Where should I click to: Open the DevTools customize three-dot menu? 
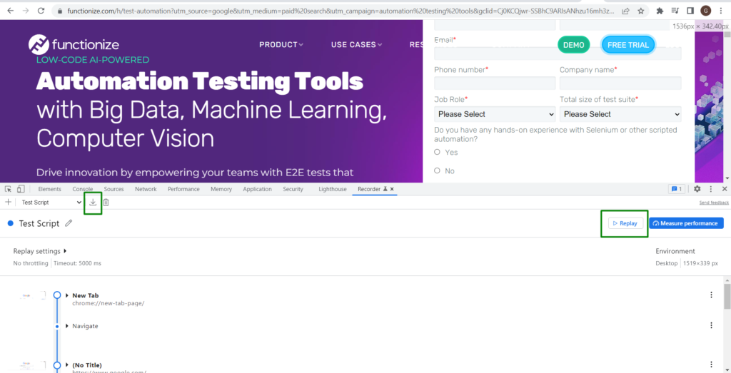pos(711,189)
